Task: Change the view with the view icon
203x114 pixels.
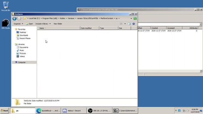Action: (121, 24)
